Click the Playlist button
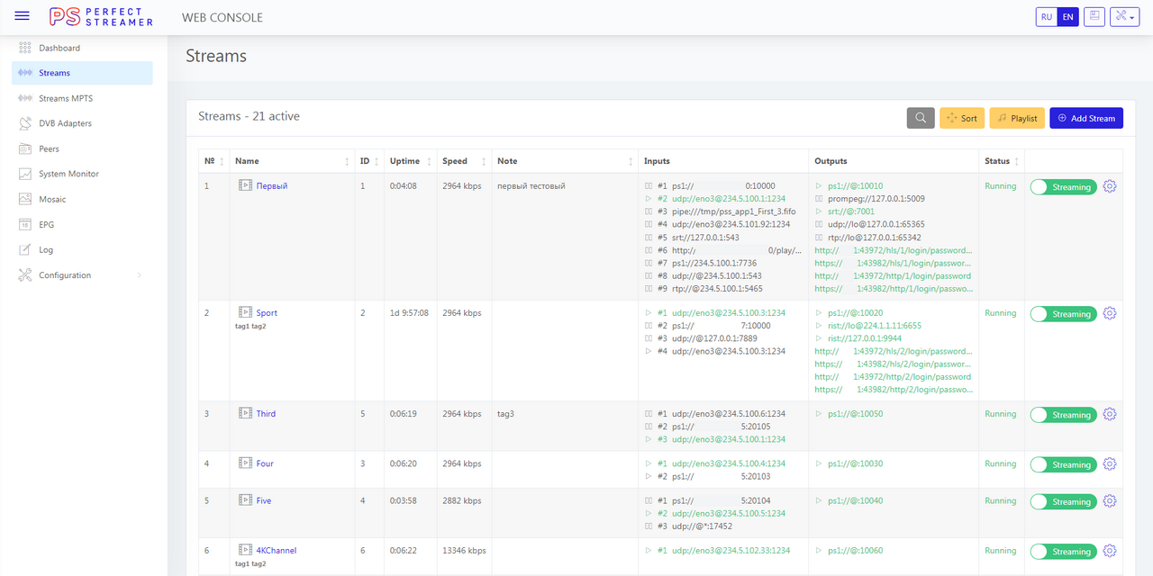1153x576 pixels. [1016, 118]
